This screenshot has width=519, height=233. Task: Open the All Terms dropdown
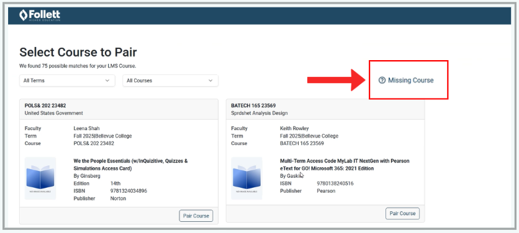click(x=67, y=81)
